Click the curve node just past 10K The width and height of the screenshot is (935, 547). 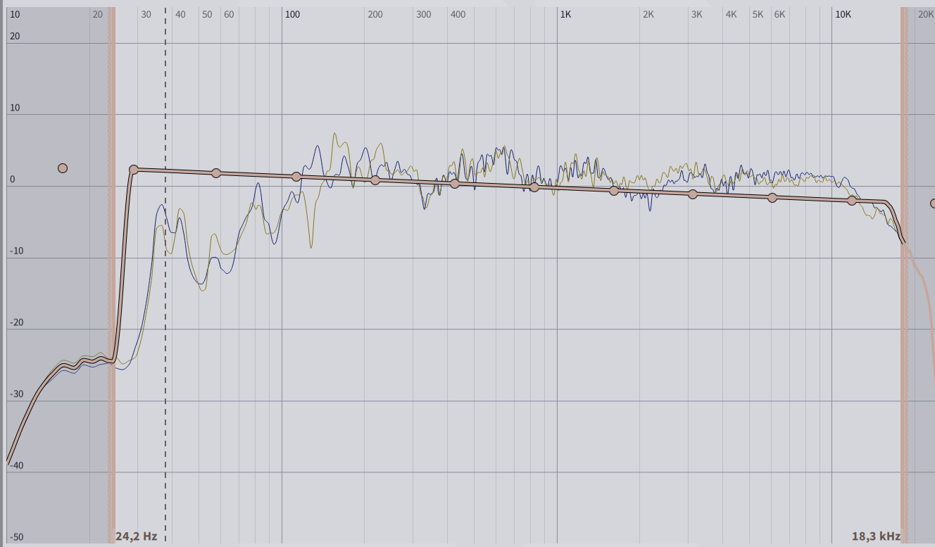tap(852, 201)
